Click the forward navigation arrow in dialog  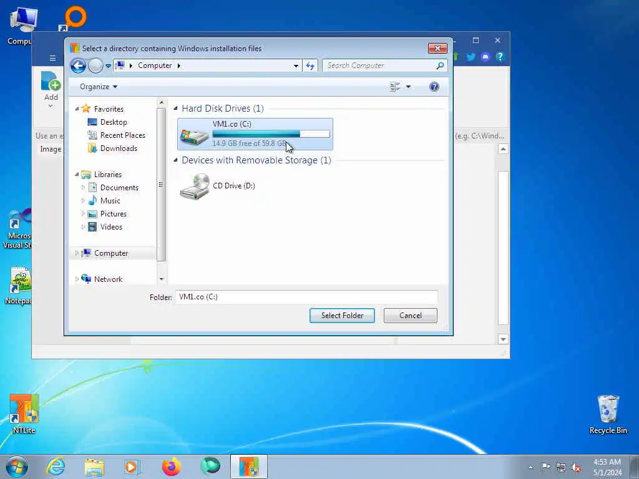pyautogui.click(x=95, y=65)
